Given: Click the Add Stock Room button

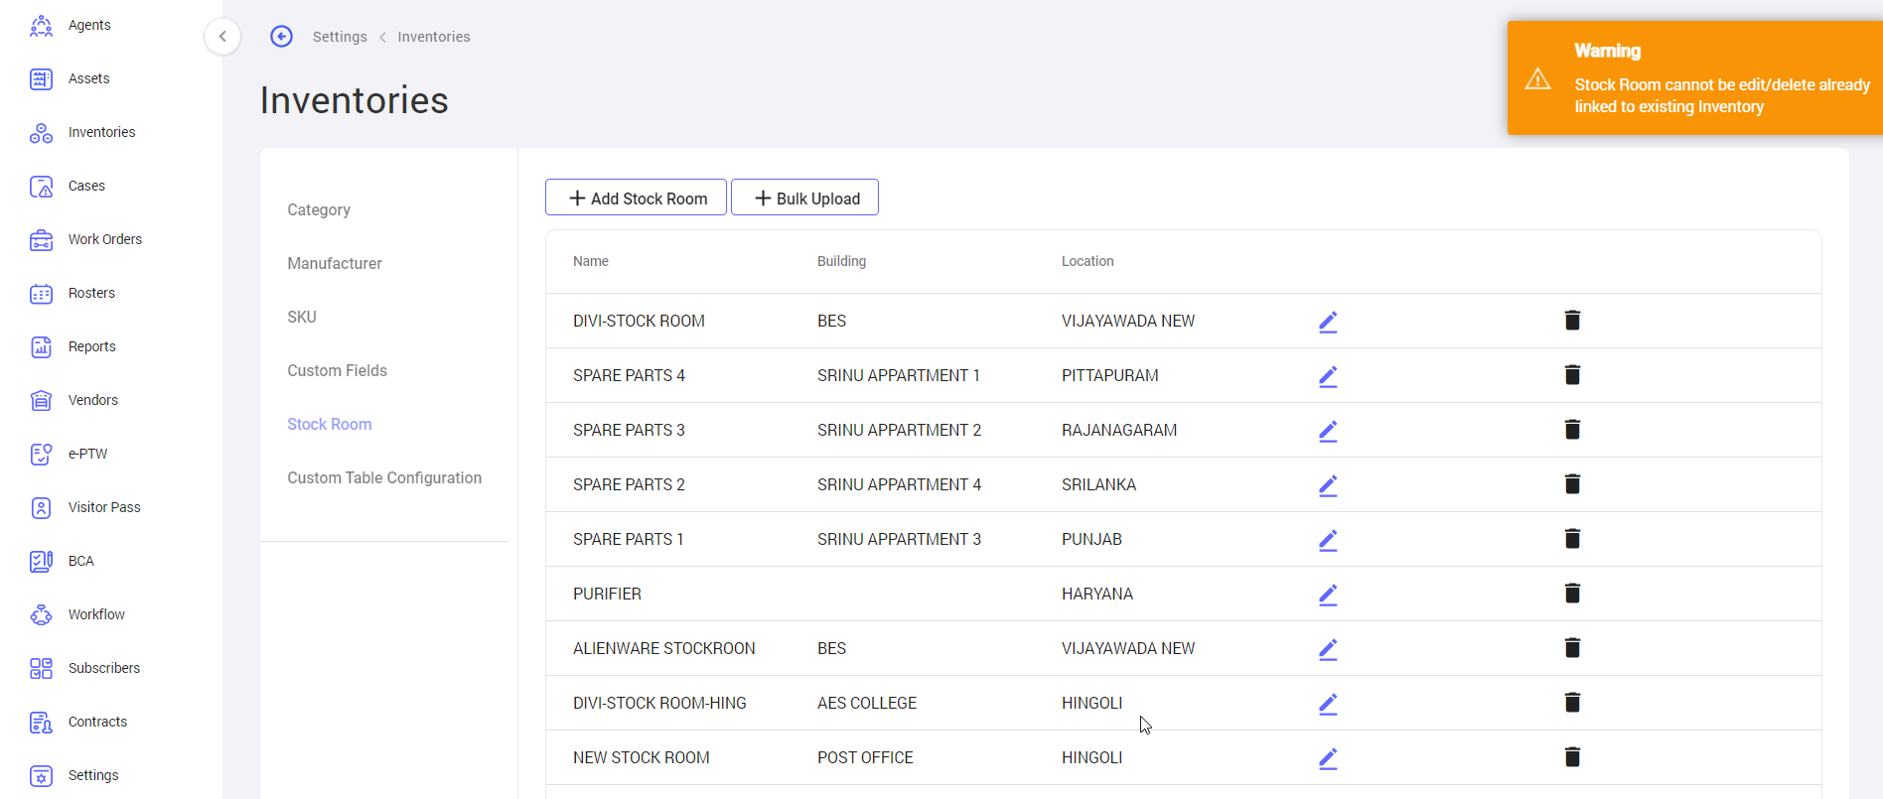Looking at the screenshot, I should click(636, 198).
